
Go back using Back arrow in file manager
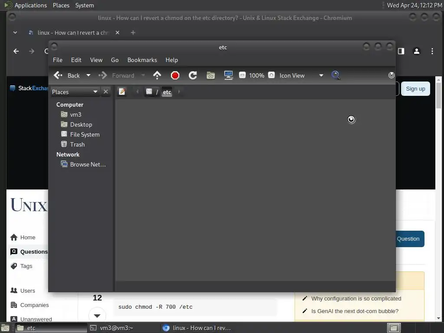tap(66, 75)
